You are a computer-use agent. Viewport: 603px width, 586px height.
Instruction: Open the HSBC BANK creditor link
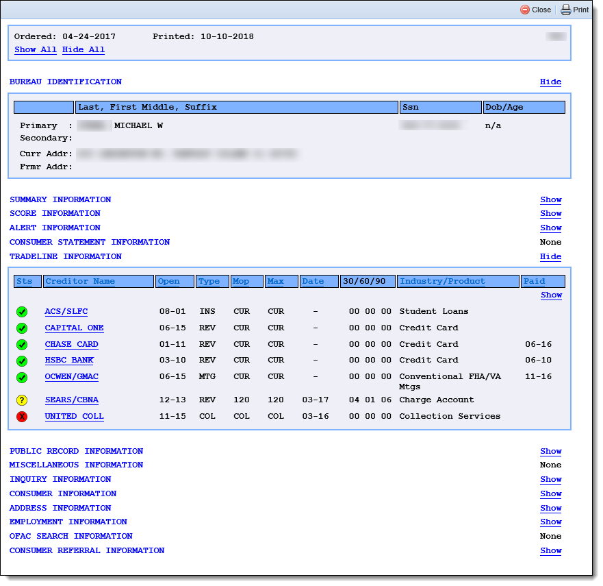pyautogui.click(x=69, y=360)
